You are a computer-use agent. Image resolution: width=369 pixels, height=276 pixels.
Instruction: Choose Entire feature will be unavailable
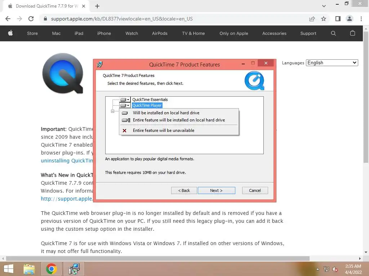coord(179,130)
